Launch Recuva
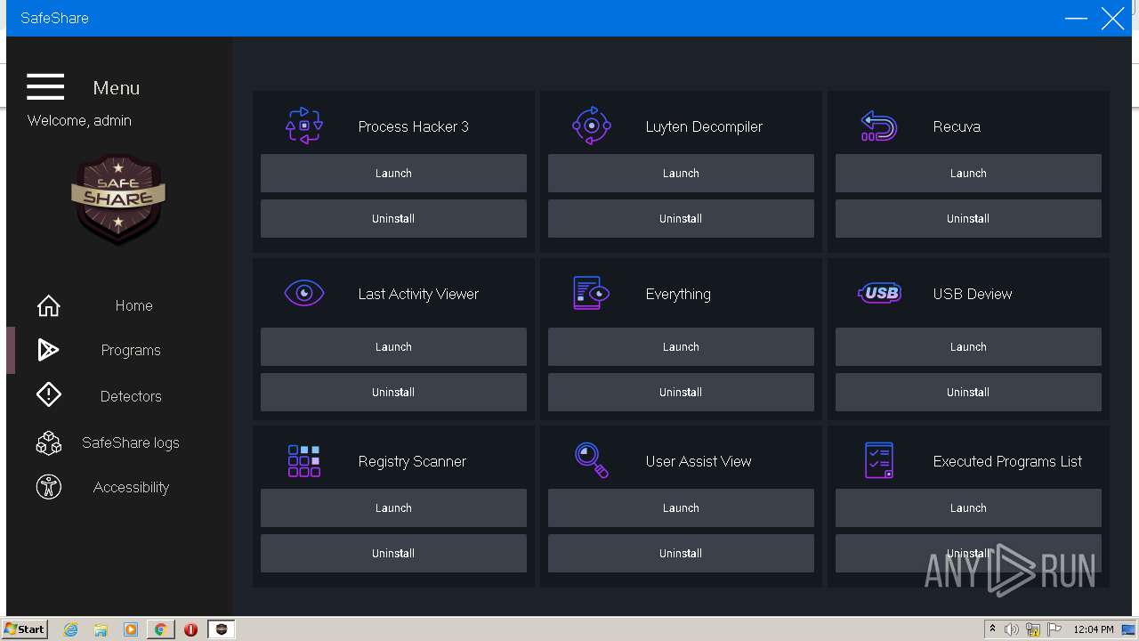 (968, 173)
